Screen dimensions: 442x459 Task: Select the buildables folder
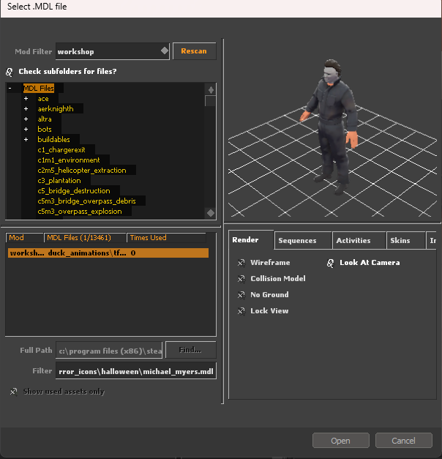click(54, 140)
